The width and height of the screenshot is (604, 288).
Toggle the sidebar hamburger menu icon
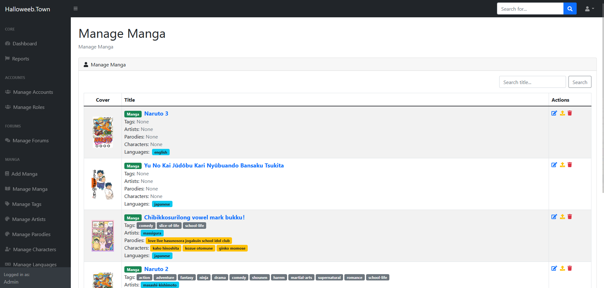[x=76, y=8]
